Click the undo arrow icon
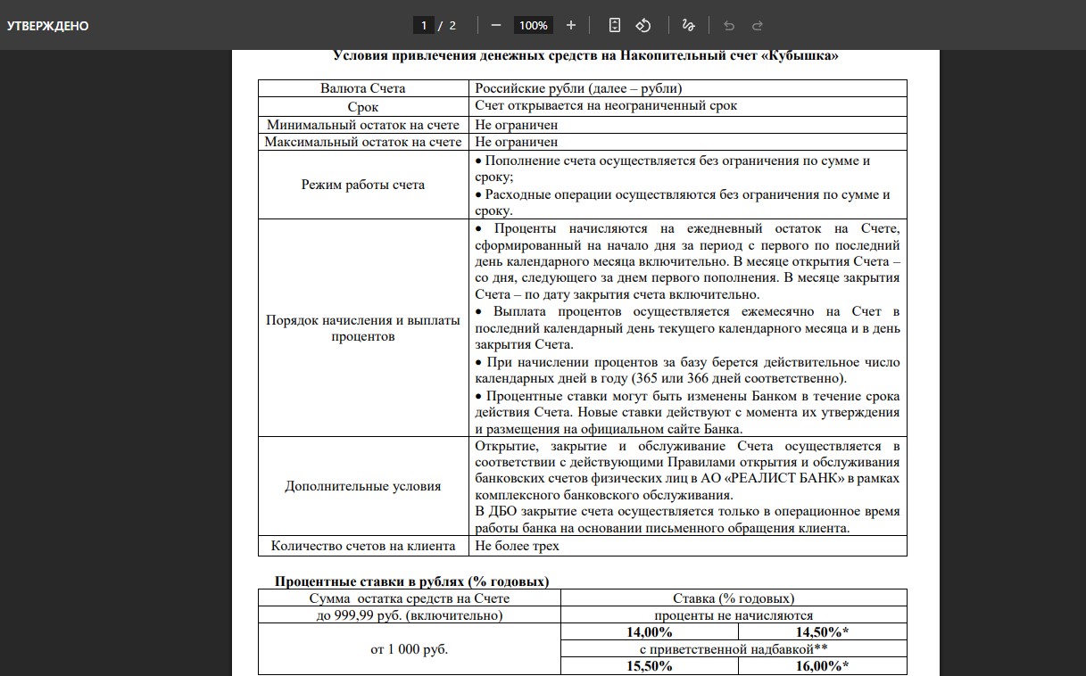Image resolution: width=1086 pixels, height=676 pixels. [x=729, y=25]
